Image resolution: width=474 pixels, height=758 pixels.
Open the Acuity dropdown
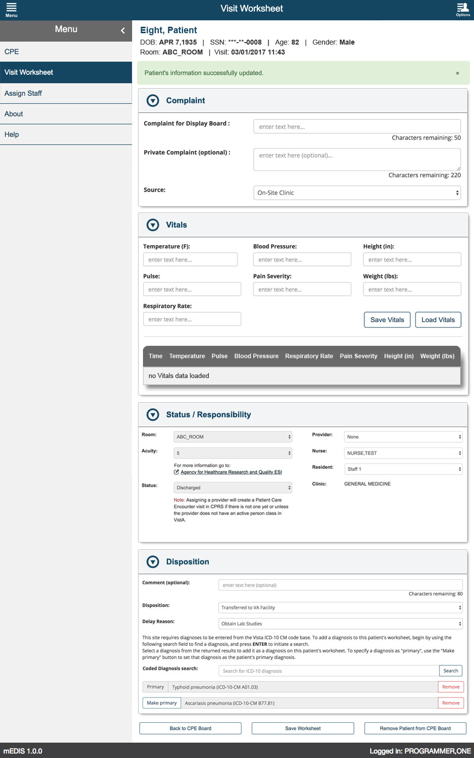[x=233, y=453]
